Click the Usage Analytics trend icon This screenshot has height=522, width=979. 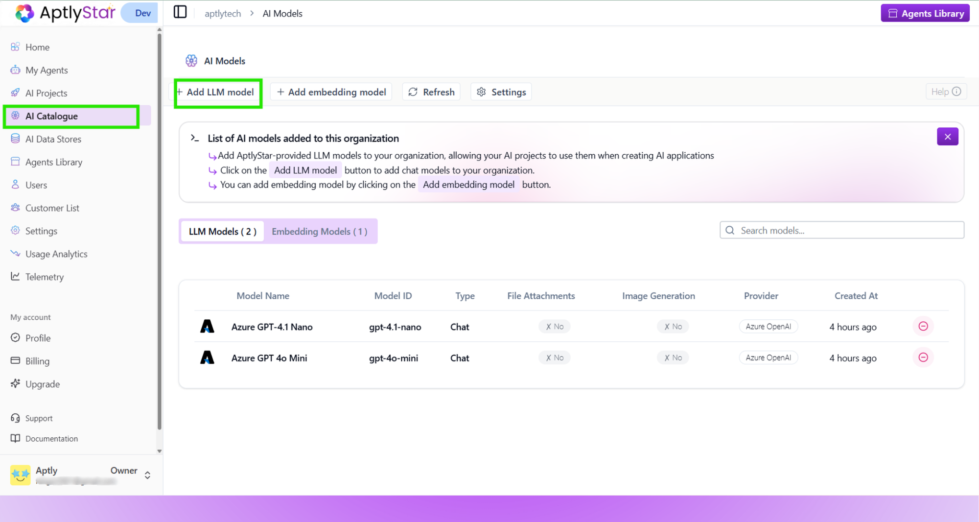click(15, 254)
